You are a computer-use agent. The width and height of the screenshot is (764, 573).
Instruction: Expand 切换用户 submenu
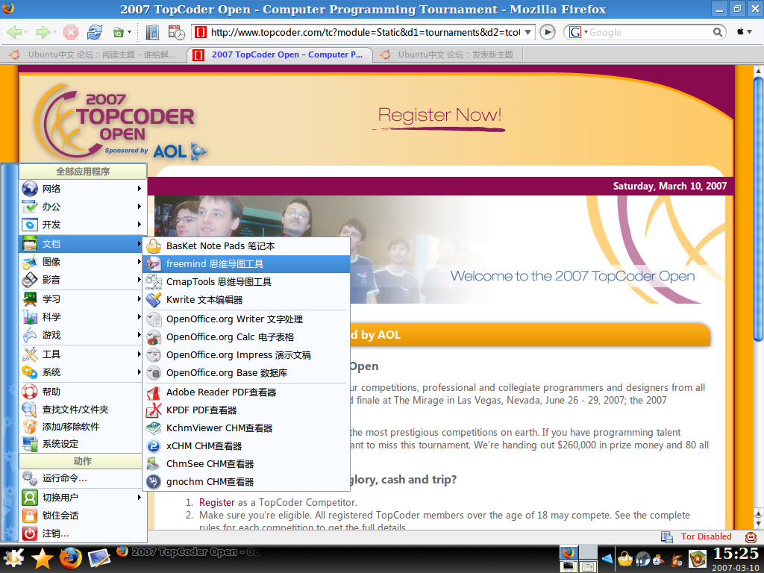point(83,498)
